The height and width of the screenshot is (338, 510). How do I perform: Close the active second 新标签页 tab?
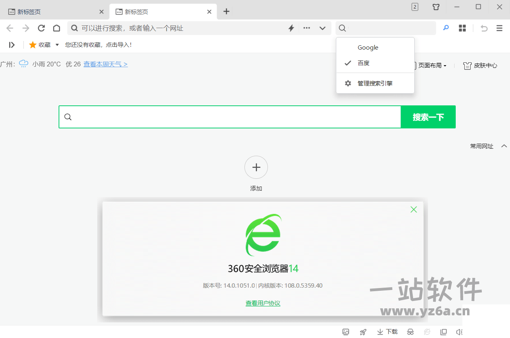(209, 12)
